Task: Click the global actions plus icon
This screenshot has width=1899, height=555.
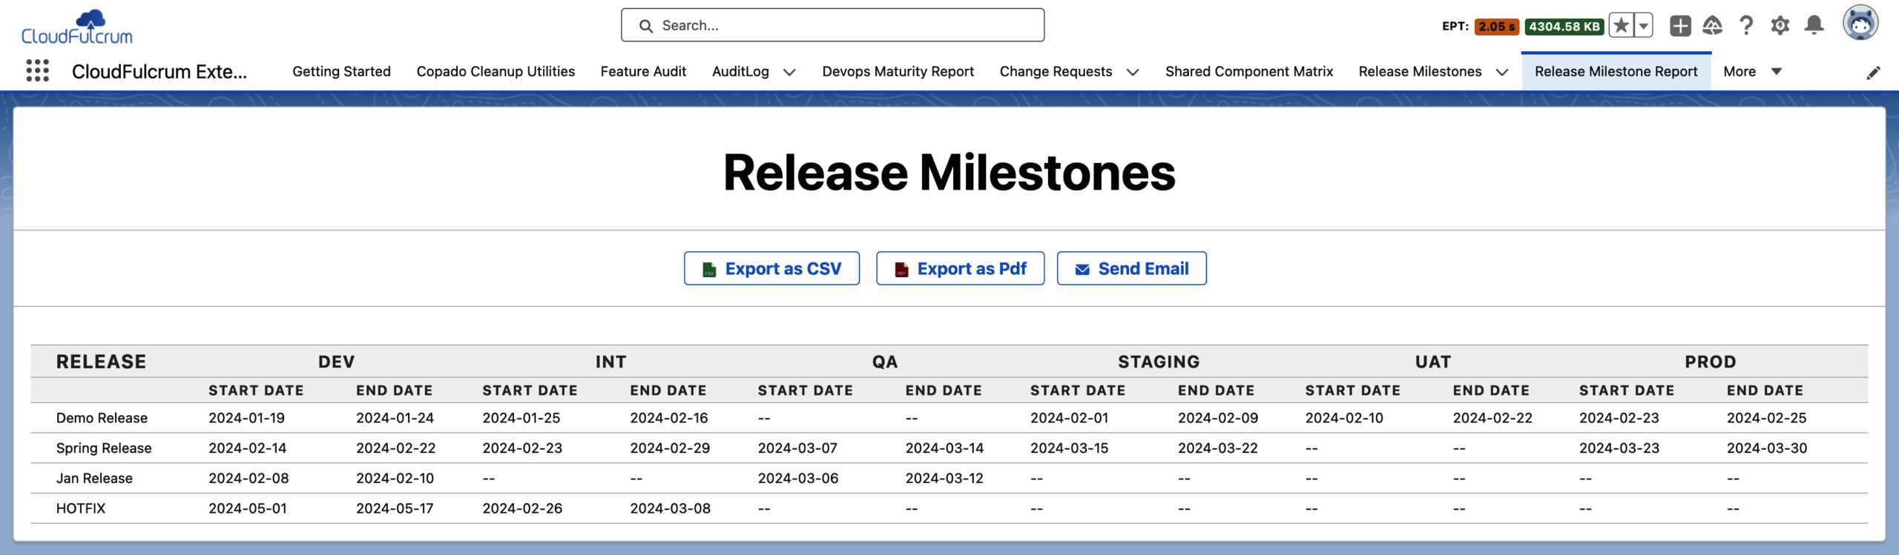Action: click(1680, 26)
